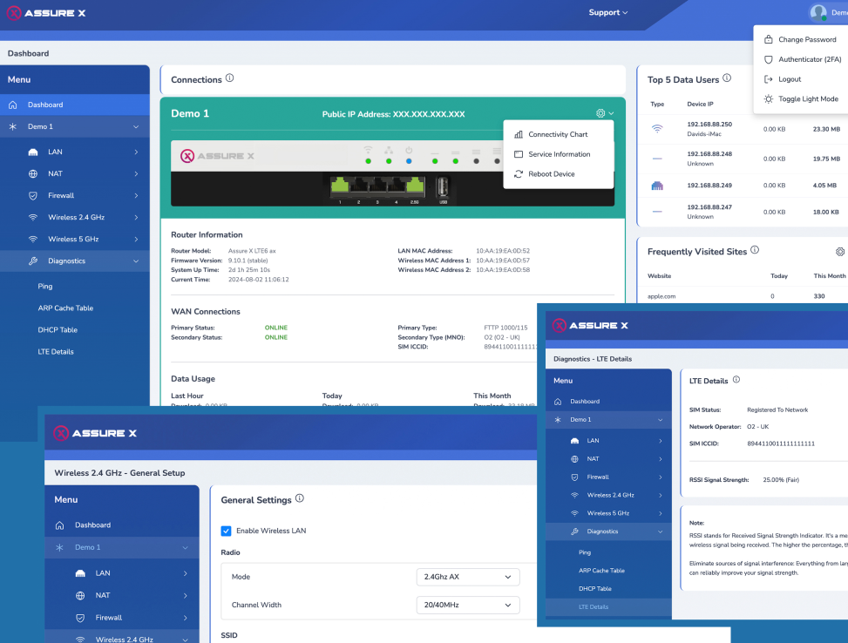848x643 pixels.
Task: Click the home icon in the LTE Details window sidebar
Action: [x=558, y=402]
